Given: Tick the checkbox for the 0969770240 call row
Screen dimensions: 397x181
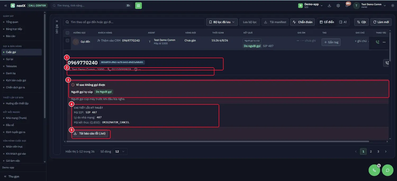Looking at the screenshot, I should tap(67, 41).
